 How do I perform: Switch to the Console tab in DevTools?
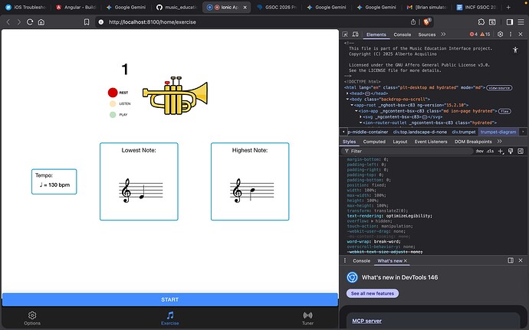pyautogui.click(x=402, y=34)
